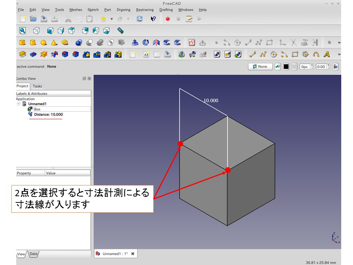353x265 pixels.
Task: Open the Help menu
Action: pos(203,10)
